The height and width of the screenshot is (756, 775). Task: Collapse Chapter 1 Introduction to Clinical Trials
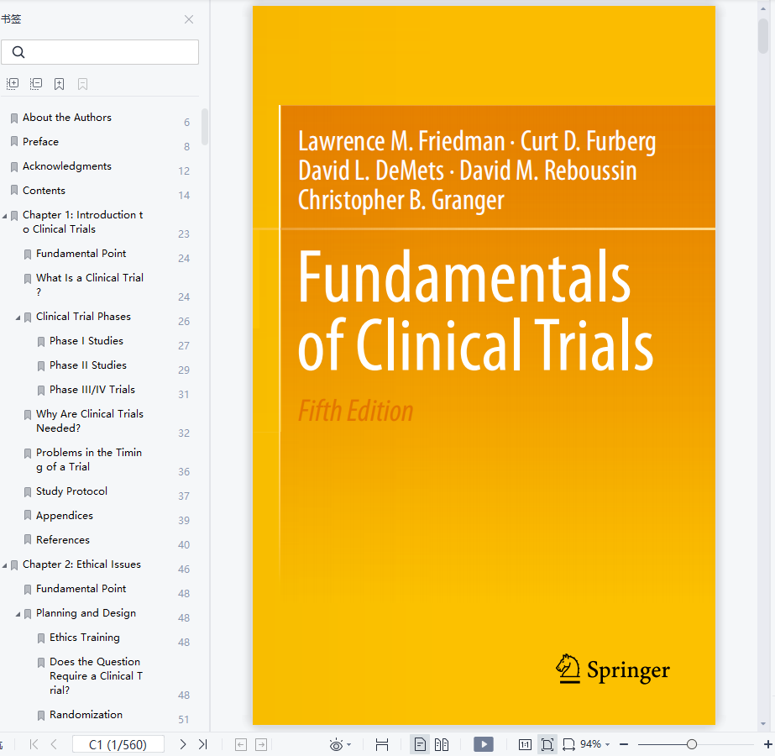coord(4,216)
